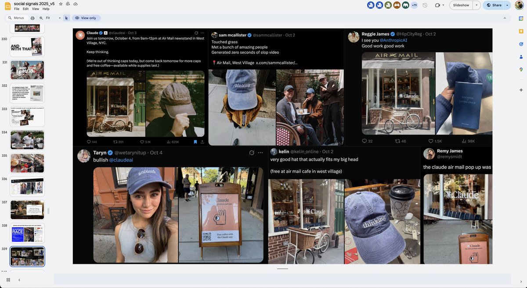Image resolution: width=527 pixels, height=288 pixels.
Task: Open the File menu
Action: coord(16,9)
